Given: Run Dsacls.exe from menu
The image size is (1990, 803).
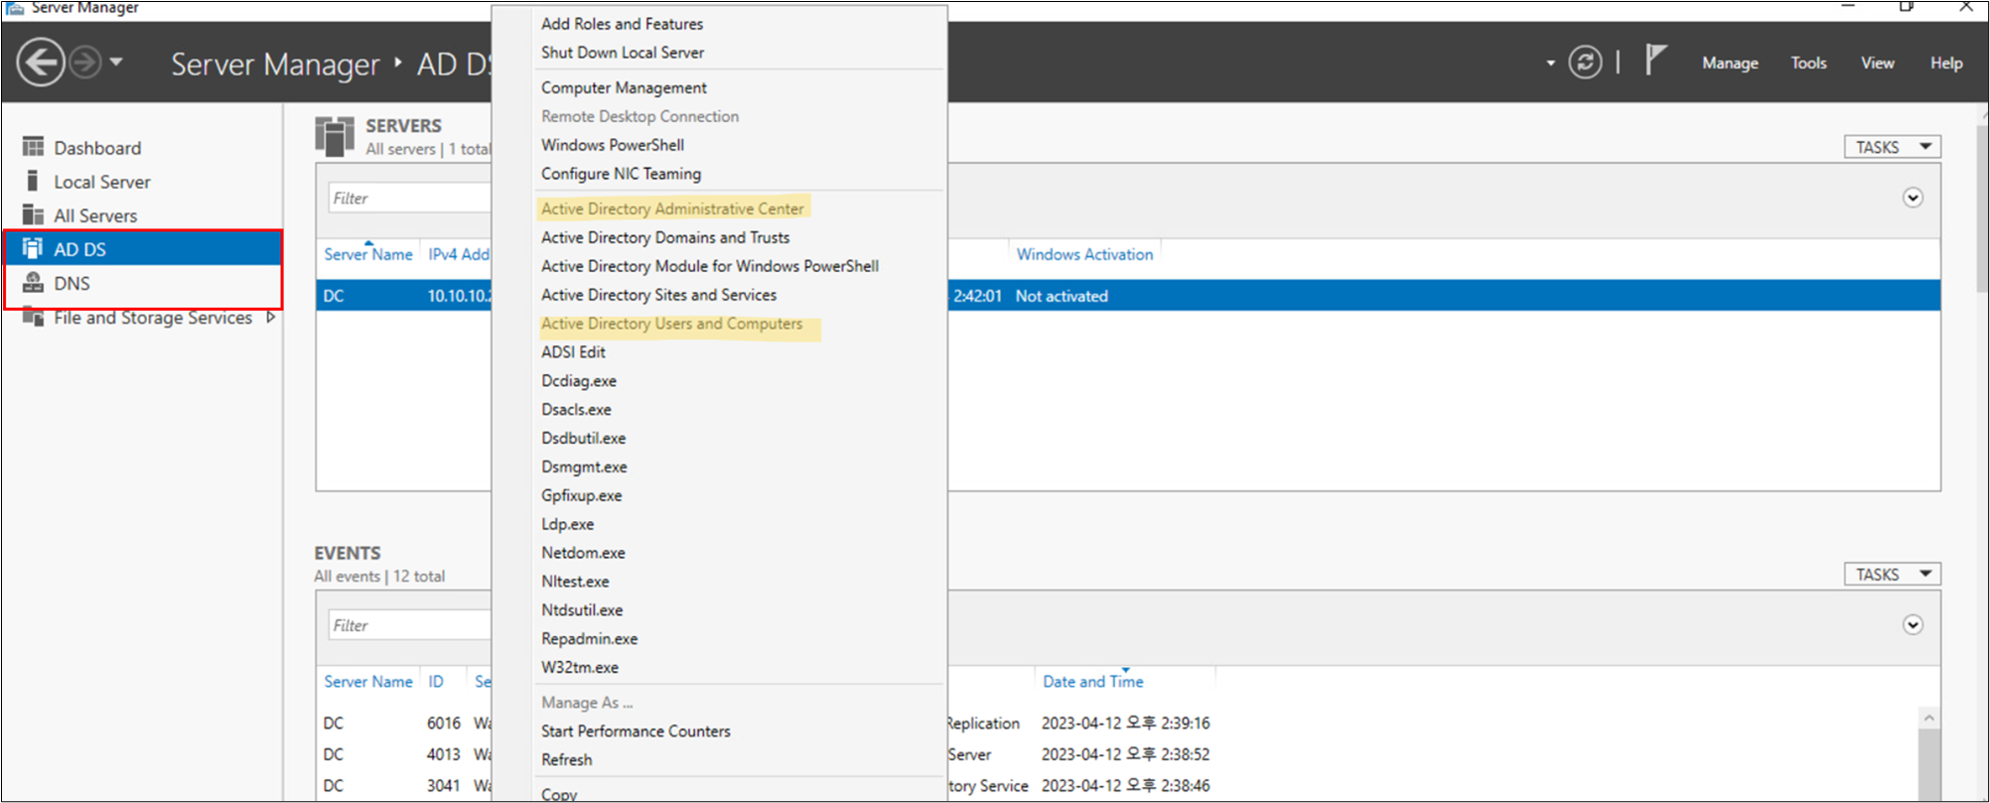Looking at the screenshot, I should click(x=576, y=410).
